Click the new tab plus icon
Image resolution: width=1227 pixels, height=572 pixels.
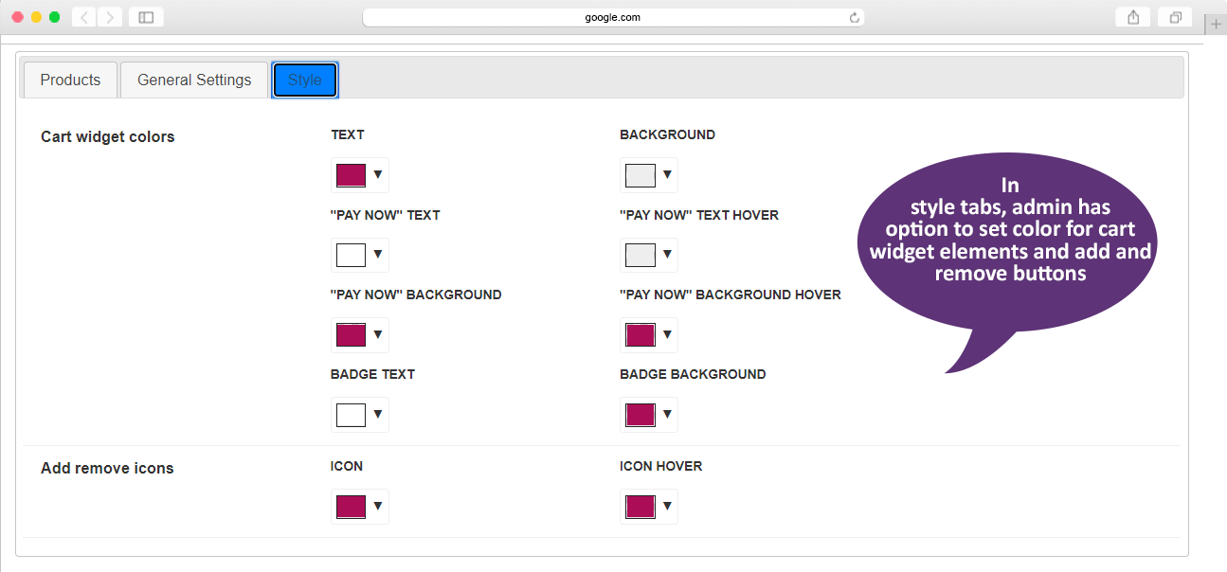[x=1217, y=24]
